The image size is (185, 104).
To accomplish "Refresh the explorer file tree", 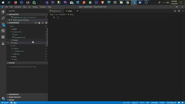I will tap(42, 23).
